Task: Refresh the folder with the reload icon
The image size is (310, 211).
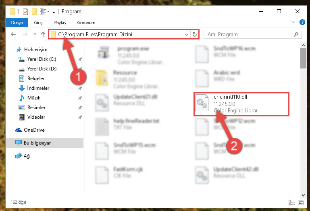Action: pos(195,34)
